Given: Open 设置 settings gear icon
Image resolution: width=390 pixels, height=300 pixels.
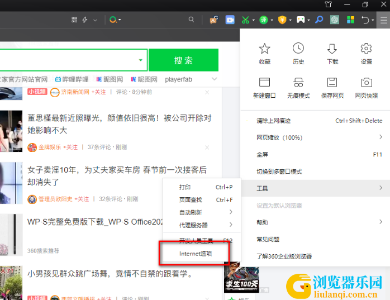Looking at the screenshot, I should coord(366,48).
